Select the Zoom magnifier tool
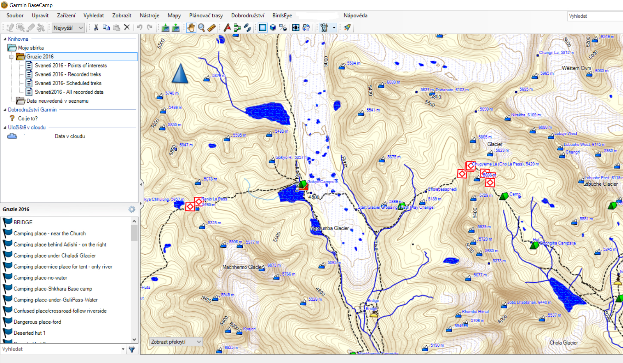The width and height of the screenshot is (623, 363). 201,28
